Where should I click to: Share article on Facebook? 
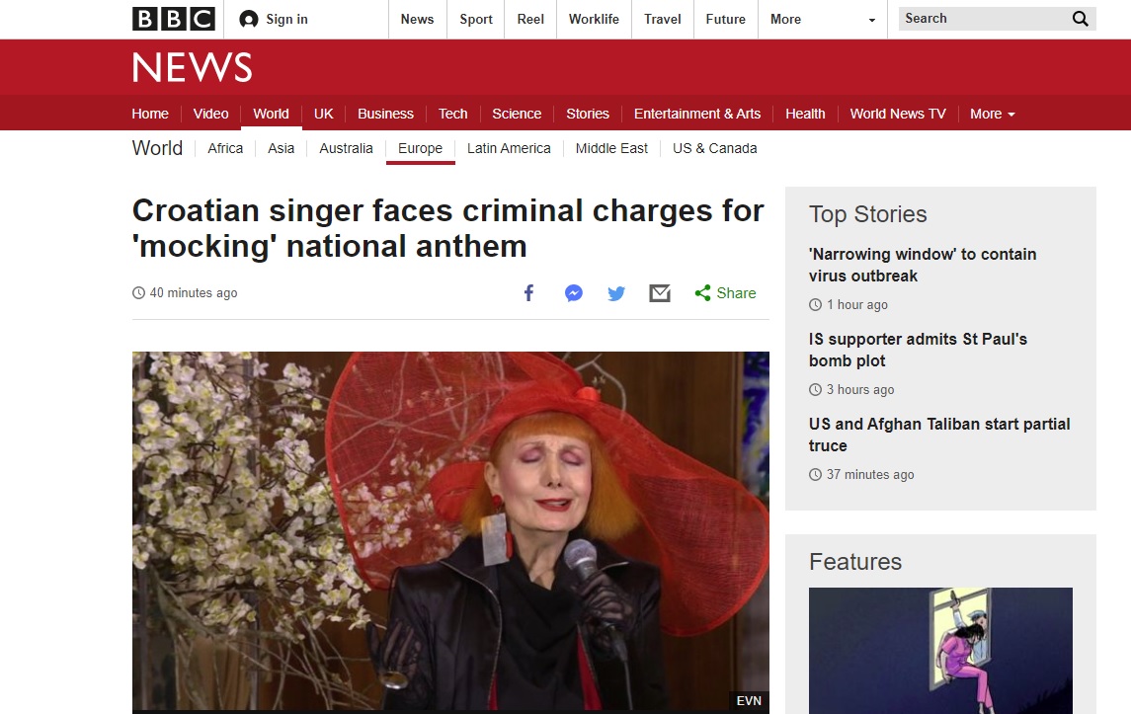528,293
